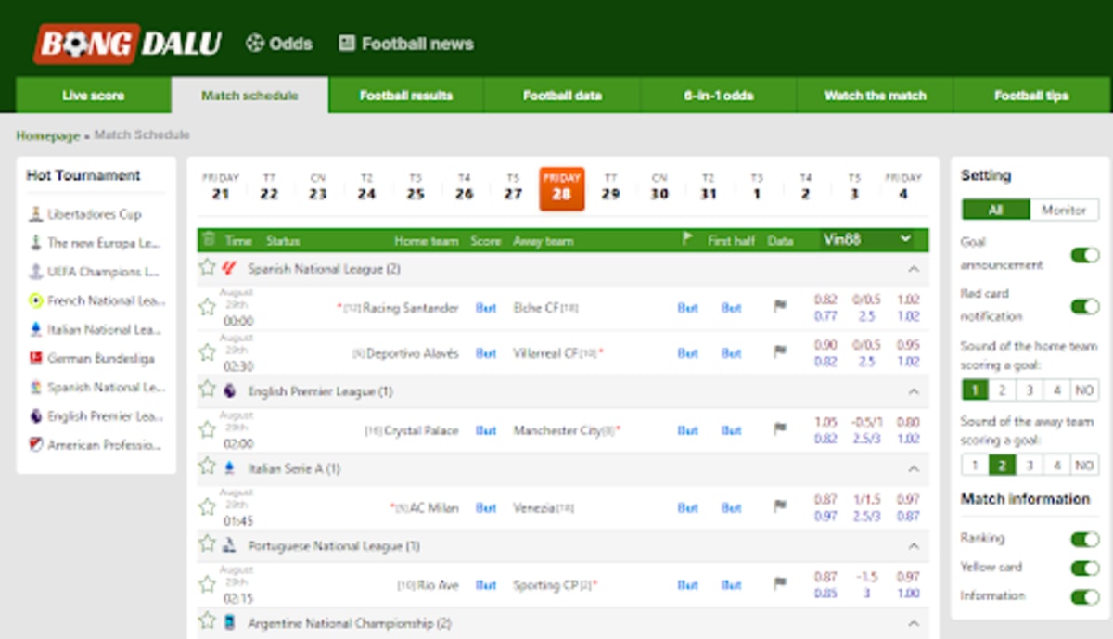Open the Football tips tab

pyautogui.click(x=1031, y=96)
